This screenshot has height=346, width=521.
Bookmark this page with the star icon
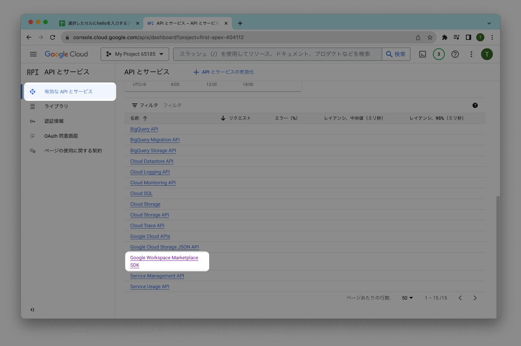pos(430,37)
